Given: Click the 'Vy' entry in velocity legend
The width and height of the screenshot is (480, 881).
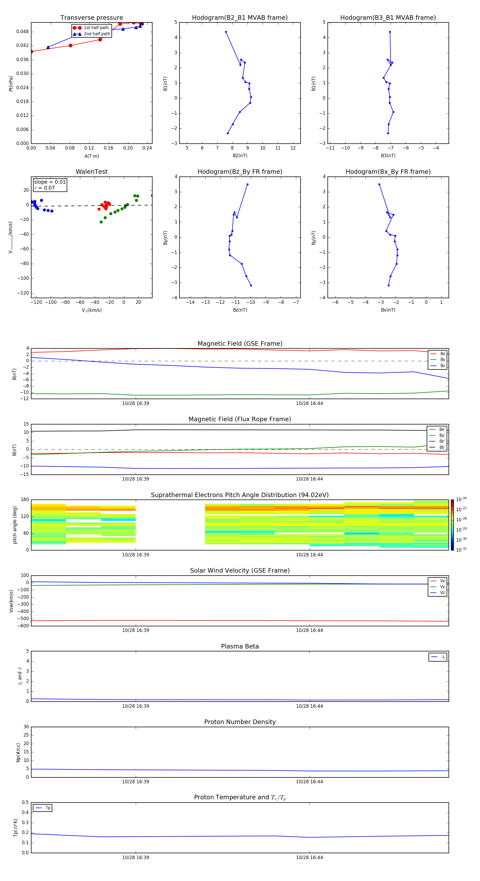Looking at the screenshot, I should pyautogui.click(x=438, y=587).
